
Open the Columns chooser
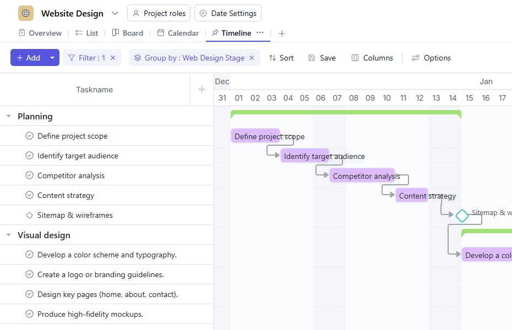point(372,58)
